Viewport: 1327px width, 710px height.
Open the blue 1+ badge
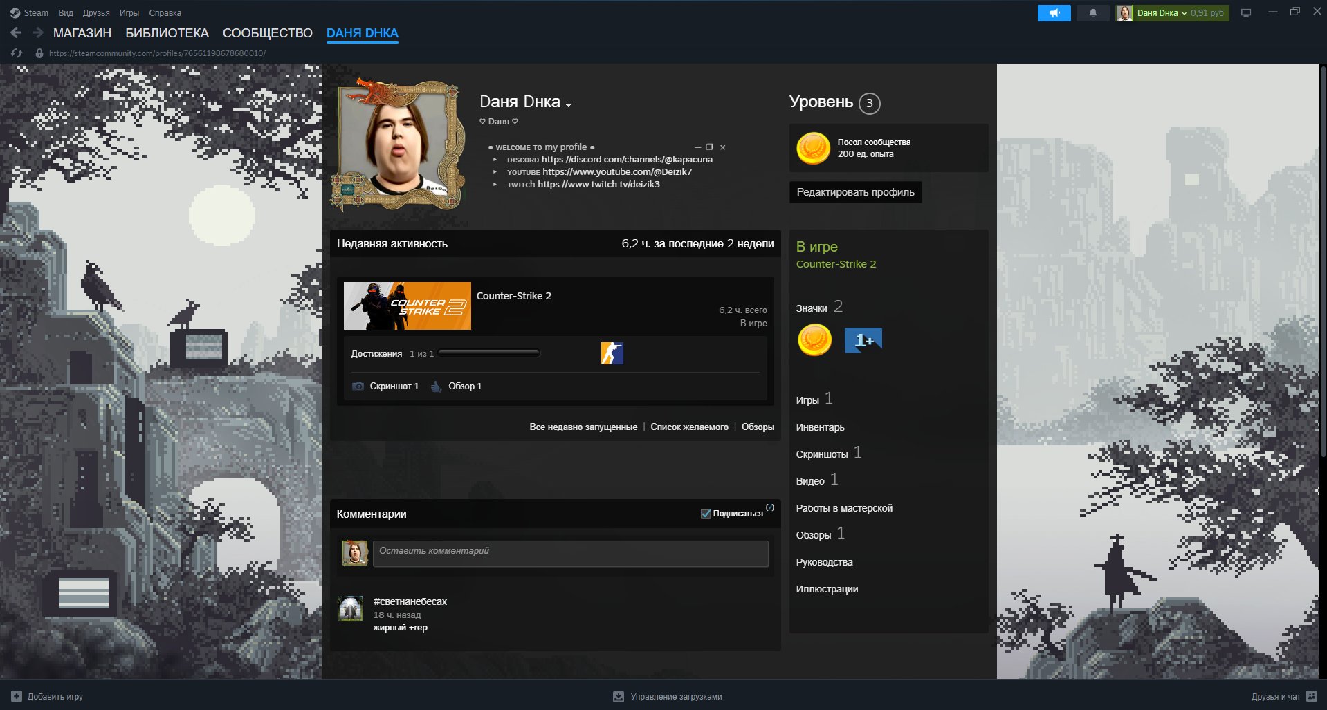coord(863,340)
